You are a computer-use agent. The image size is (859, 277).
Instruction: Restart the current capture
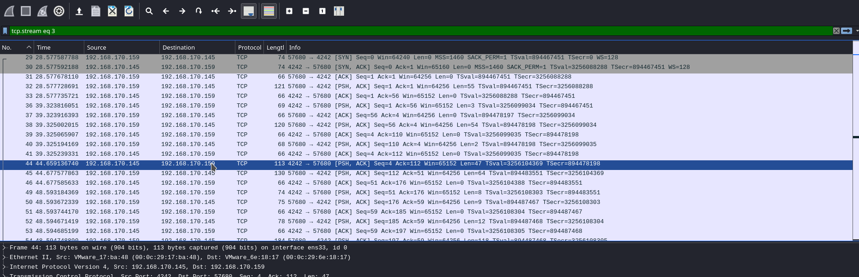click(x=42, y=11)
